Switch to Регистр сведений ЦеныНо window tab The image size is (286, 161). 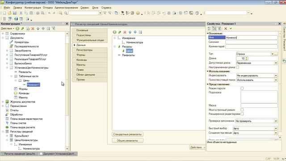pyautogui.click(x=19, y=154)
